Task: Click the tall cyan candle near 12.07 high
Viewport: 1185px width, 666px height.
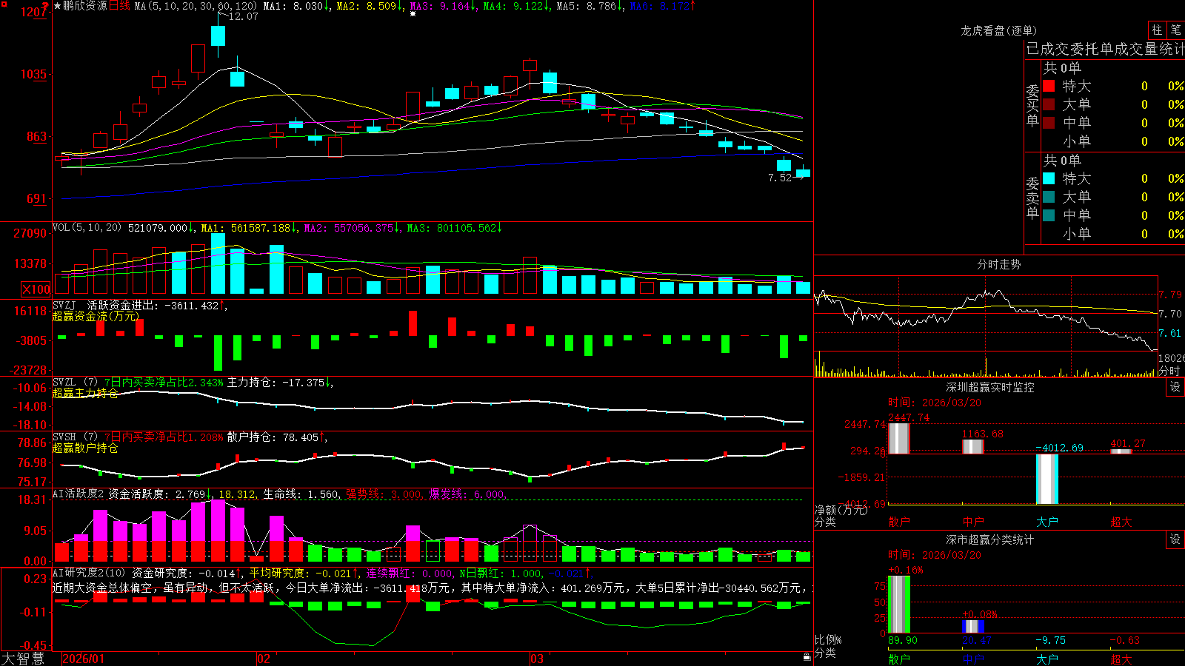Action: tap(218, 36)
